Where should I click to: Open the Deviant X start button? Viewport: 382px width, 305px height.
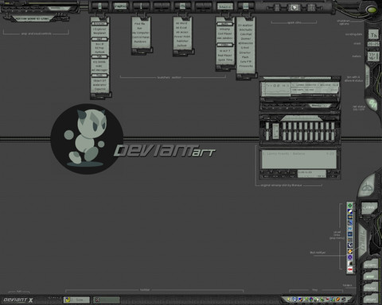click(18, 299)
